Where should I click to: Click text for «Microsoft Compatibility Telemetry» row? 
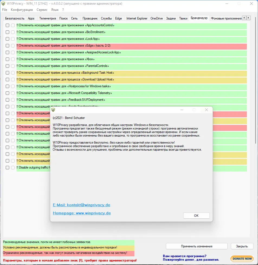[64, 93]
